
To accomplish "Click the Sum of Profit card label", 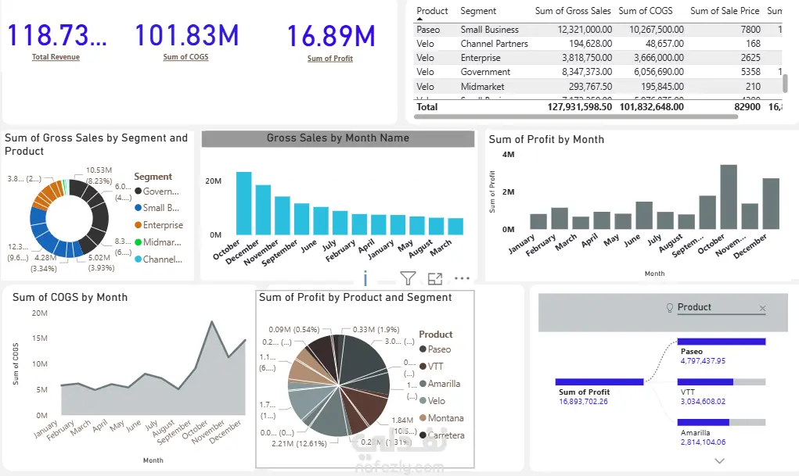I will [x=329, y=59].
